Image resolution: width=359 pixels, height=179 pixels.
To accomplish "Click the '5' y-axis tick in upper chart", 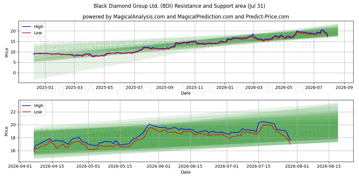I will tap(15, 62).
